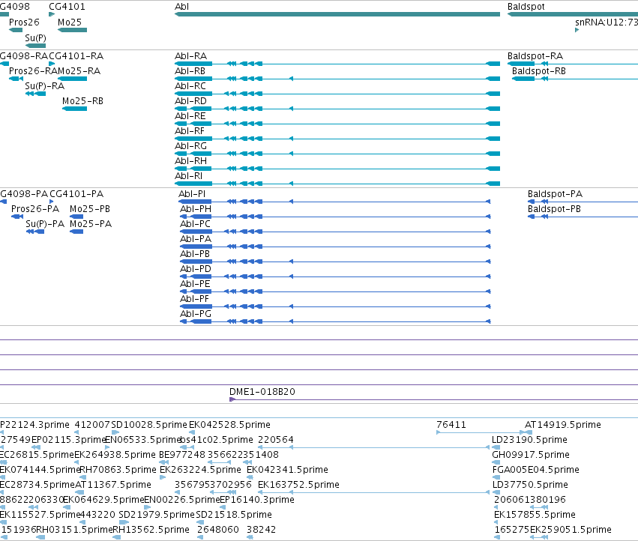The image size is (638, 541).
Task: Click the Pros26 gene label
Action: [x=24, y=22]
